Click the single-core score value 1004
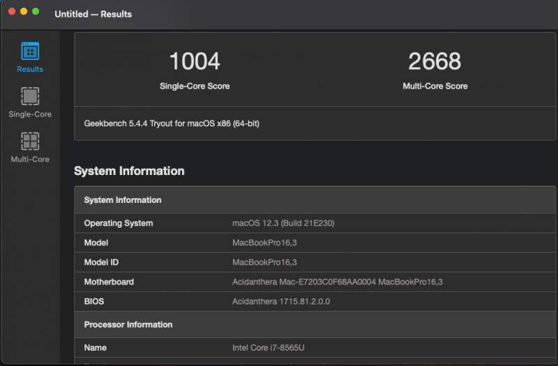The image size is (558, 366). click(x=195, y=61)
